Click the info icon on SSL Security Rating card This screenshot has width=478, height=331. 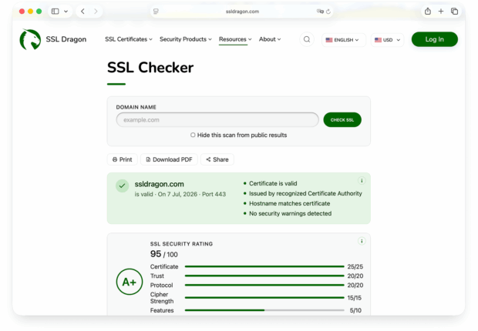(x=362, y=241)
